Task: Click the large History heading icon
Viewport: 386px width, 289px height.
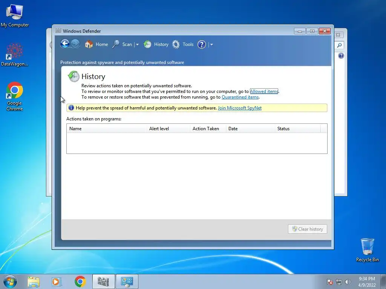Action: coord(74,76)
